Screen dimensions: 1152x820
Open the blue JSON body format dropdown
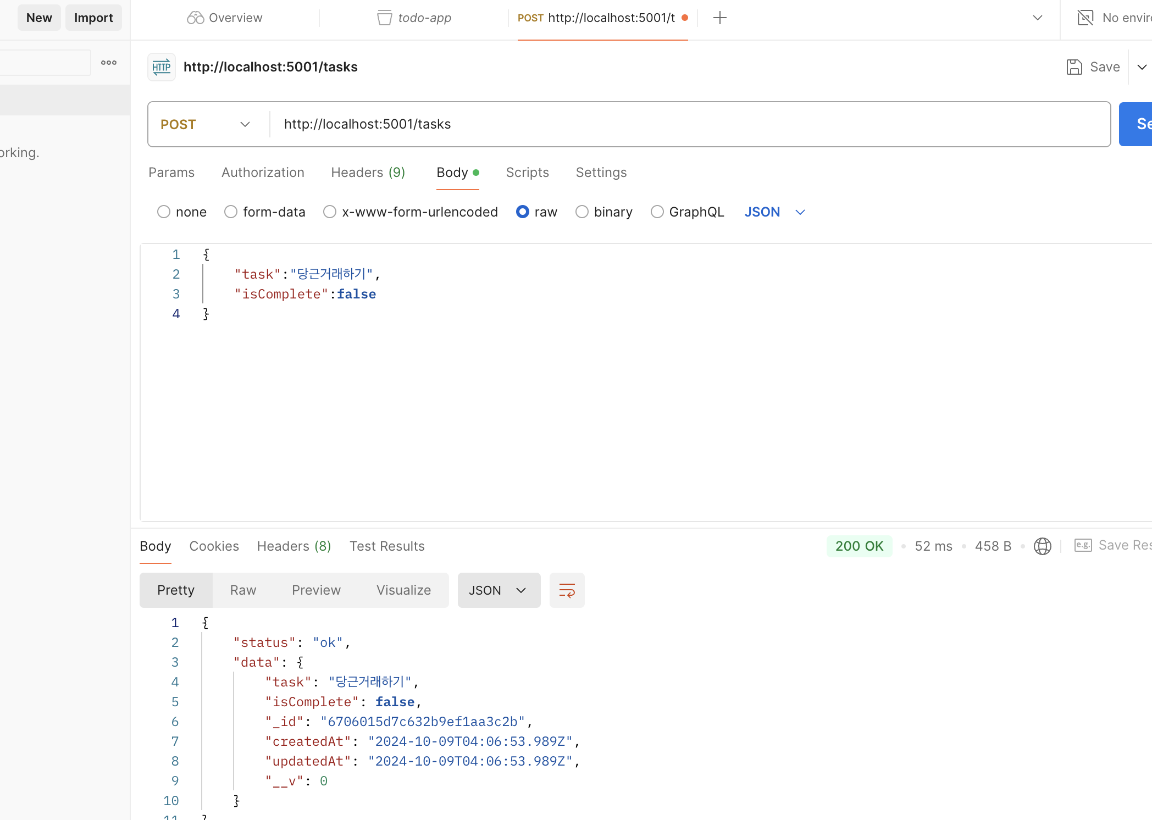click(x=774, y=212)
